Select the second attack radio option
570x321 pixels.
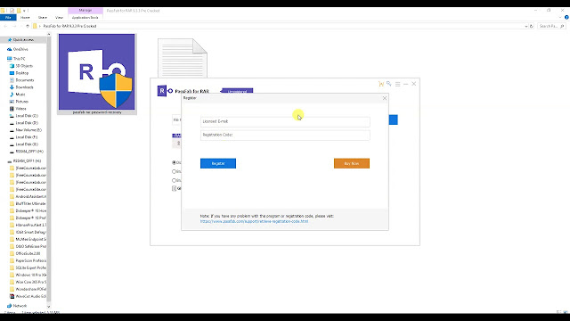coord(175,171)
